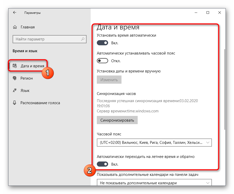Click the search magnifier icon
The width and height of the screenshot is (234, 194).
pos(83,39)
